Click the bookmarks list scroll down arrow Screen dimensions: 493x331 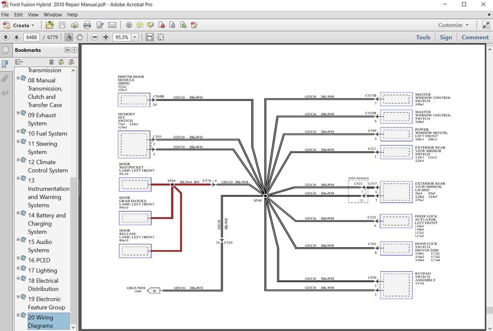(74, 327)
